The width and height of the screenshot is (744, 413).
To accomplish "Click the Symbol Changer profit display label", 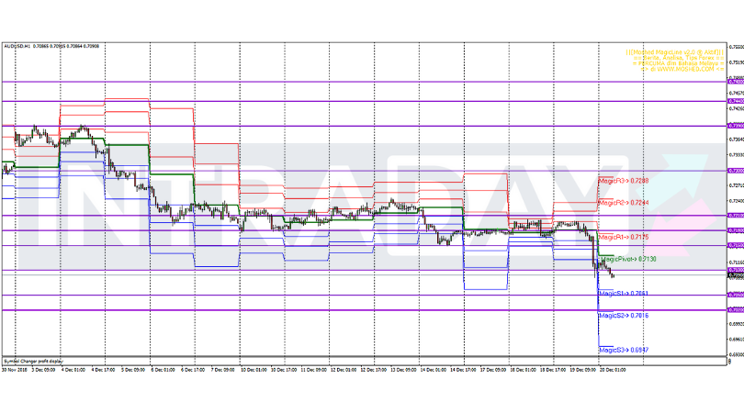I will coord(33,362).
